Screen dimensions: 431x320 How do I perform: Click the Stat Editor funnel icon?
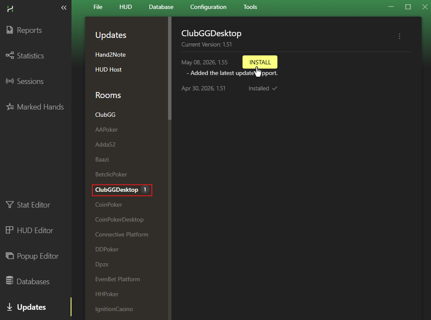point(10,205)
